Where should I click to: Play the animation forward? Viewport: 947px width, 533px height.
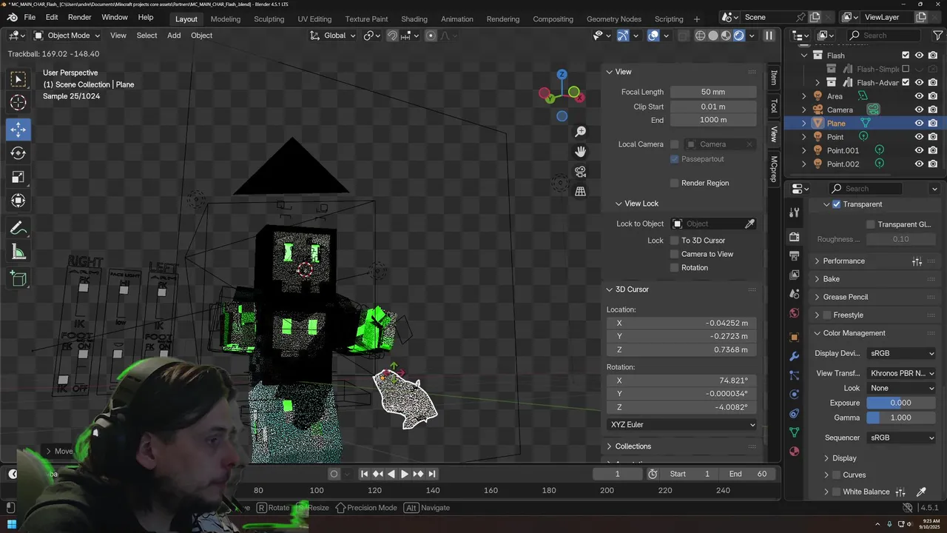click(x=404, y=474)
